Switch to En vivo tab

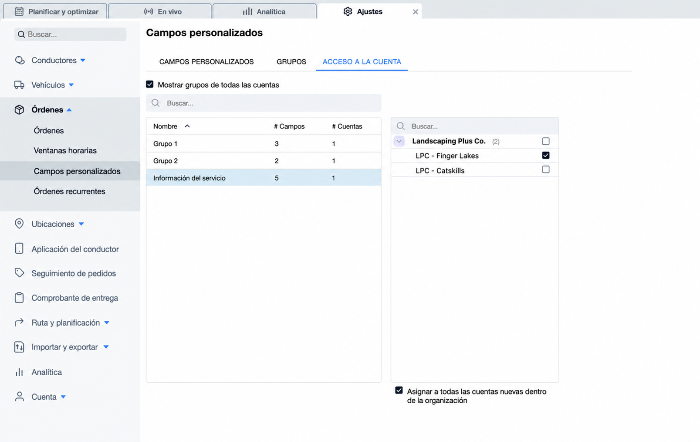click(x=160, y=11)
